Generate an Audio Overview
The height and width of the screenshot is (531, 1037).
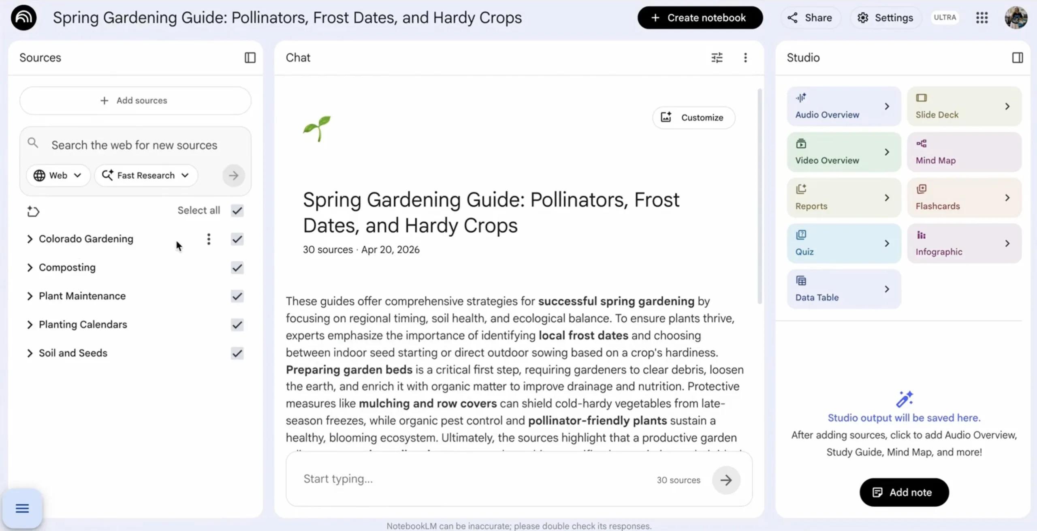(x=844, y=106)
